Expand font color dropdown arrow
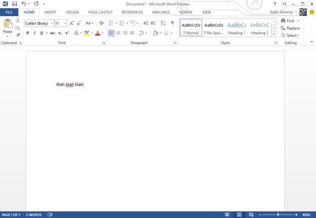 point(103,33)
